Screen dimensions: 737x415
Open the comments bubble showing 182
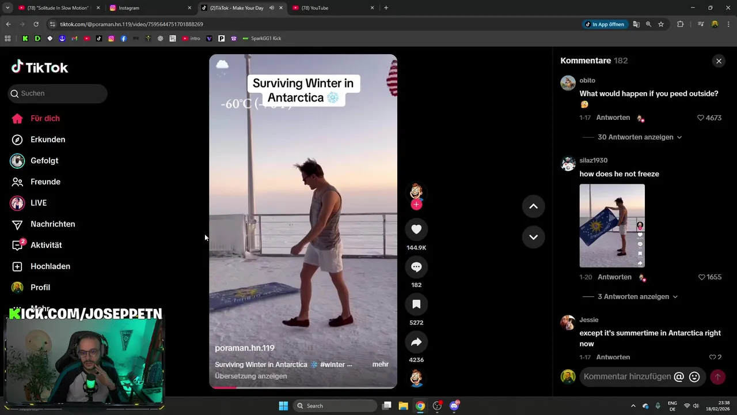[x=416, y=267]
